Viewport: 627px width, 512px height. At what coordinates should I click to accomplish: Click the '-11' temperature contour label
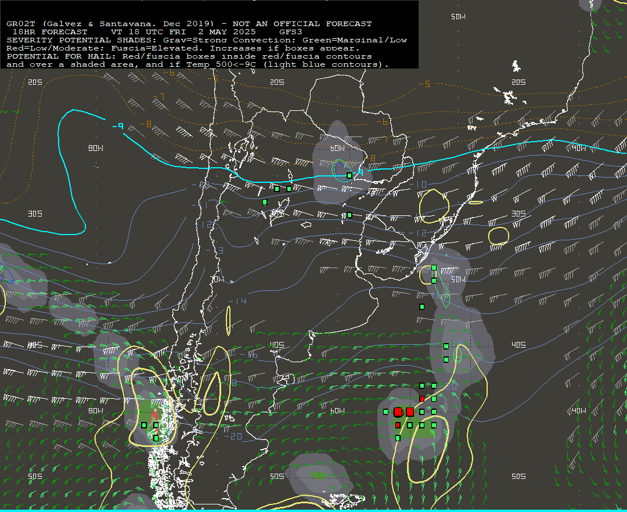(199, 205)
